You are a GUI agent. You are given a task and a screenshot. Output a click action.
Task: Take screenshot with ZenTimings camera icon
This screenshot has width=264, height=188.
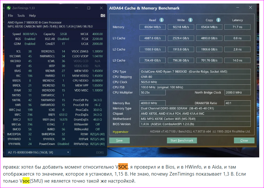[103, 16]
